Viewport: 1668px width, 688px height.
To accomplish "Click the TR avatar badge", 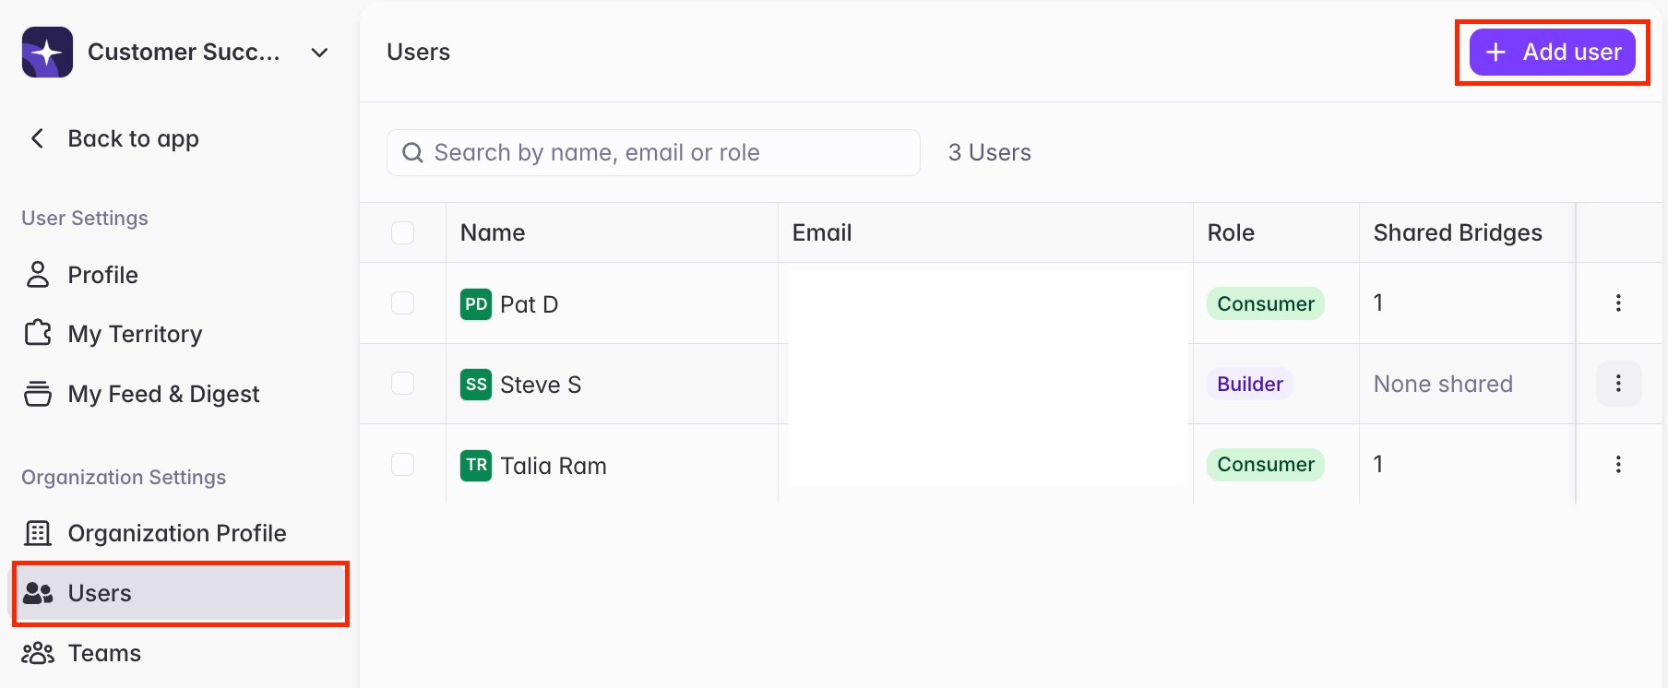I will click(x=476, y=465).
